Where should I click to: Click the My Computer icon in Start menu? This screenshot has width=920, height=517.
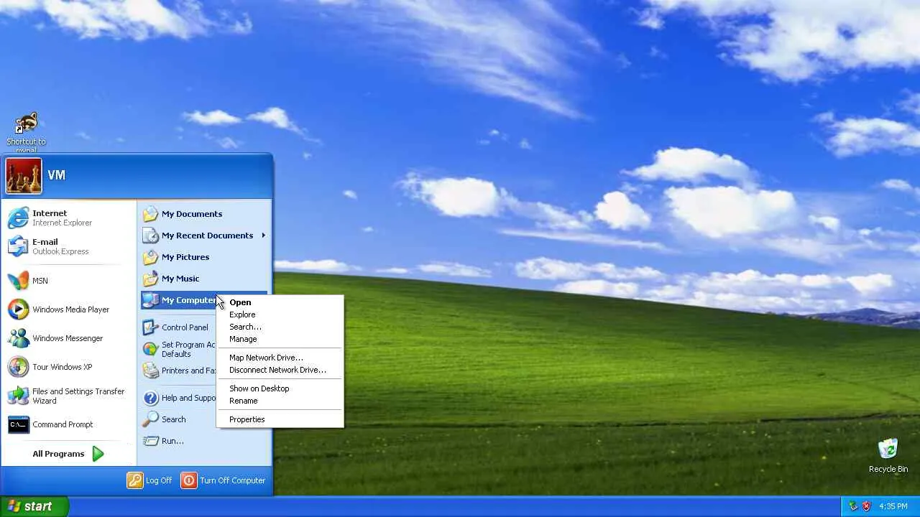pyautogui.click(x=150, y=300)
